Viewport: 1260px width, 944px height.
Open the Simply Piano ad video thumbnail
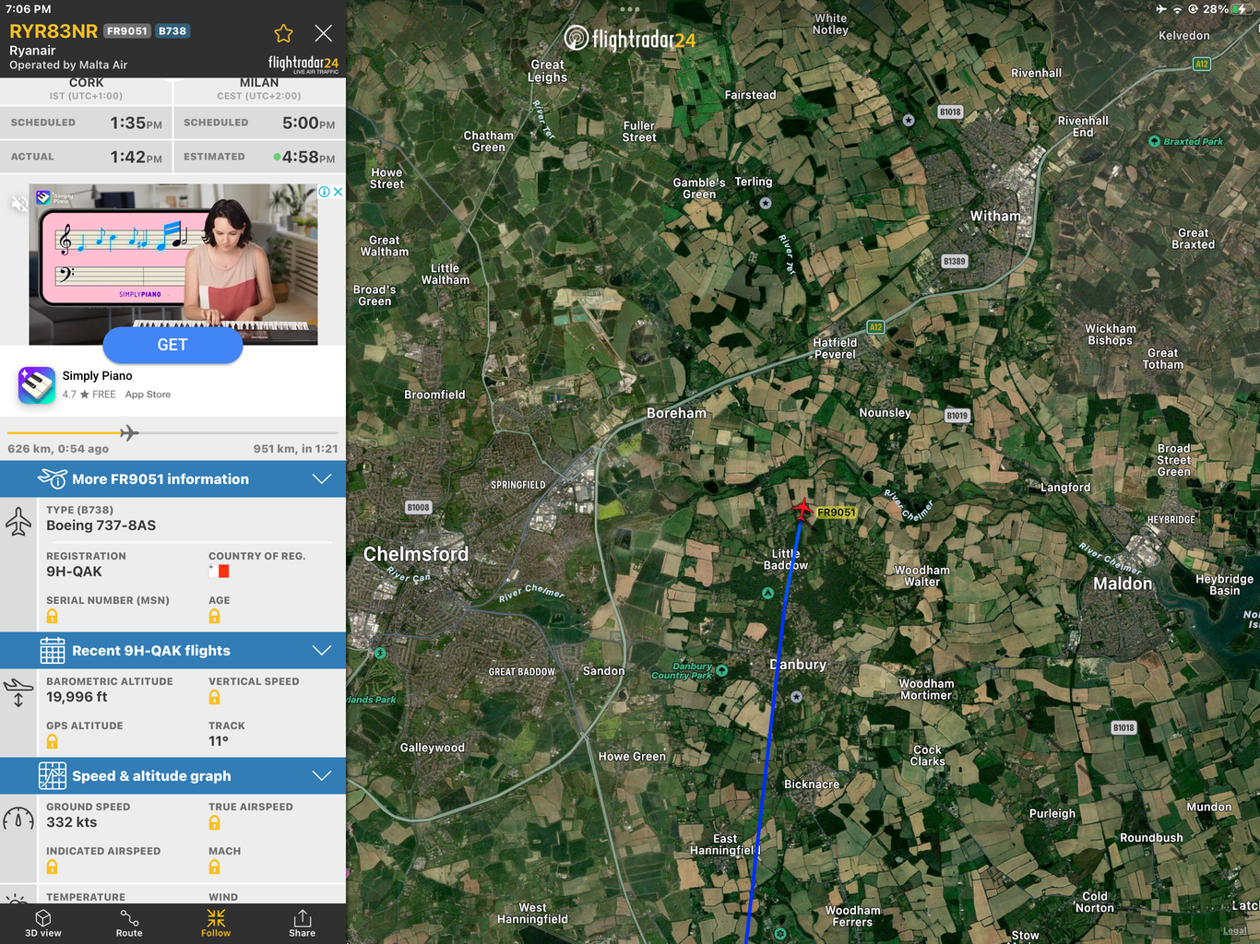tap(173, 265)
